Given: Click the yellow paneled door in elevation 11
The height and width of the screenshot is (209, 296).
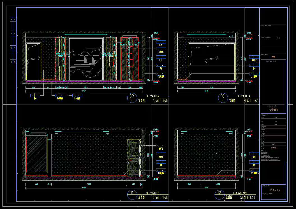Looking at the screenshot, I should pyautogui.click(x=133, y=158).
